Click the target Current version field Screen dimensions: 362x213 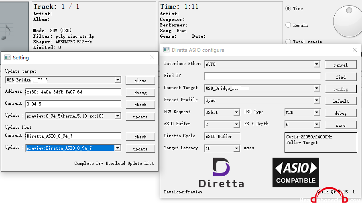pyautogui.click(x=73, y=103)
